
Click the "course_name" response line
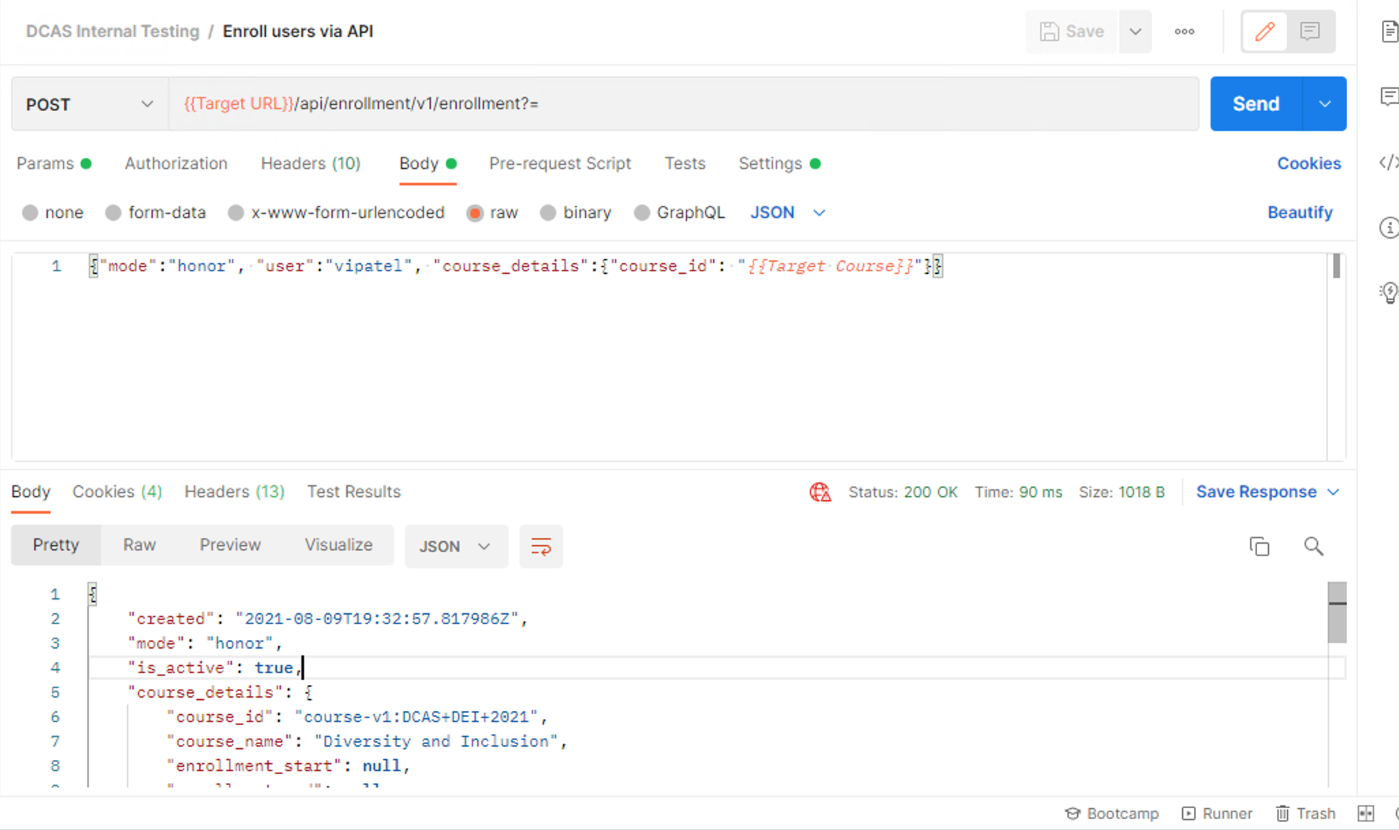click(367, 741)
